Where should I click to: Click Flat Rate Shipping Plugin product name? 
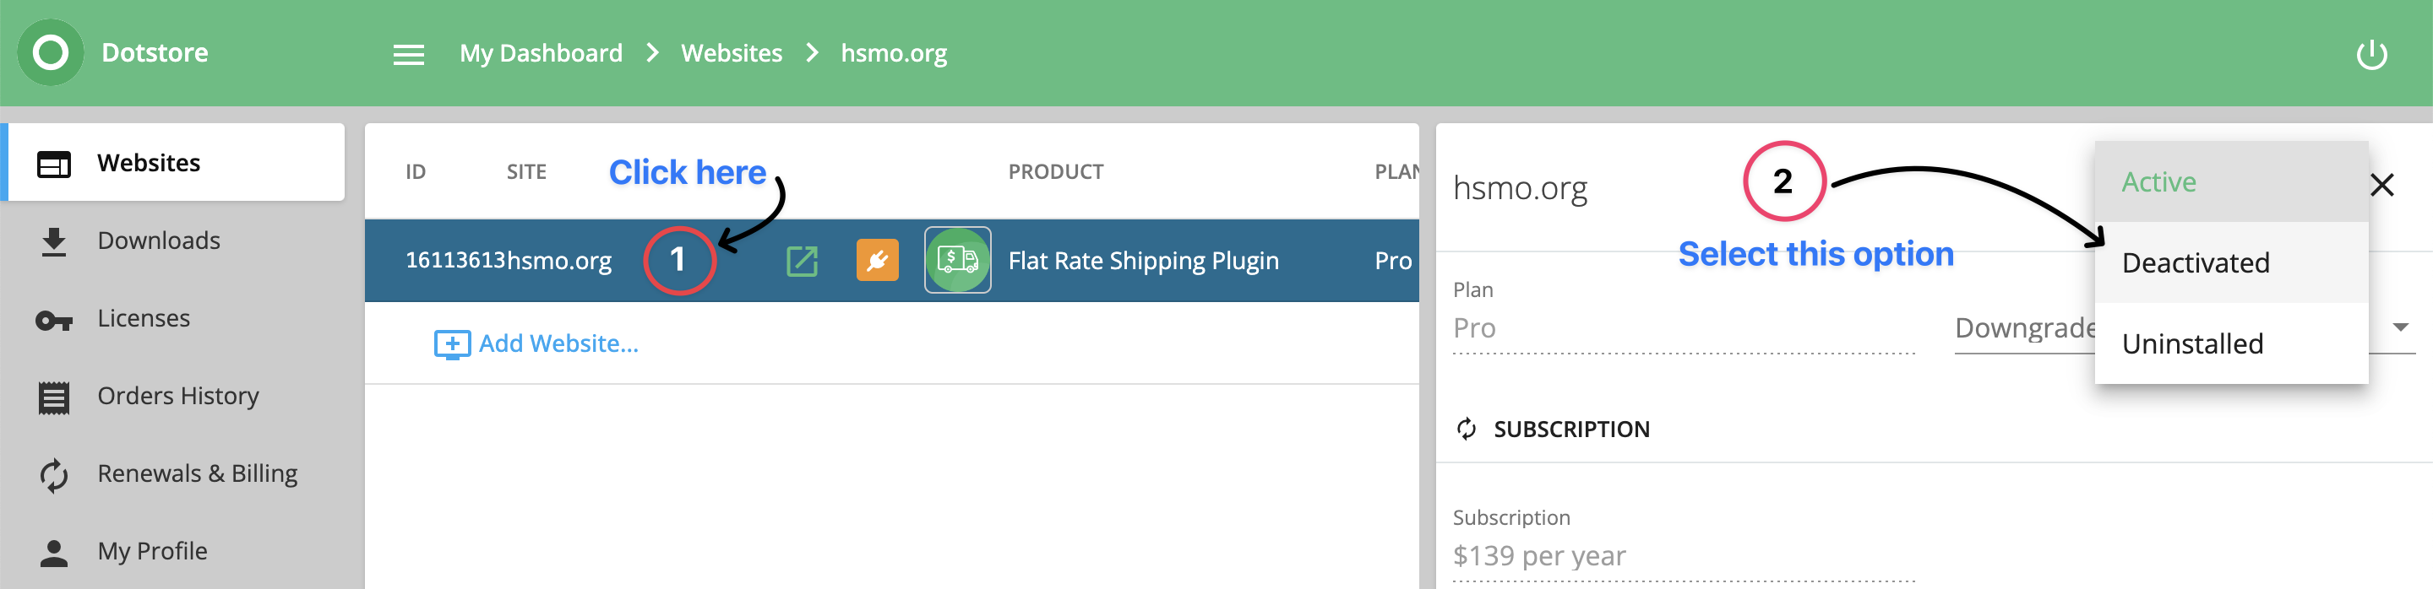[x=1143, y=262]
